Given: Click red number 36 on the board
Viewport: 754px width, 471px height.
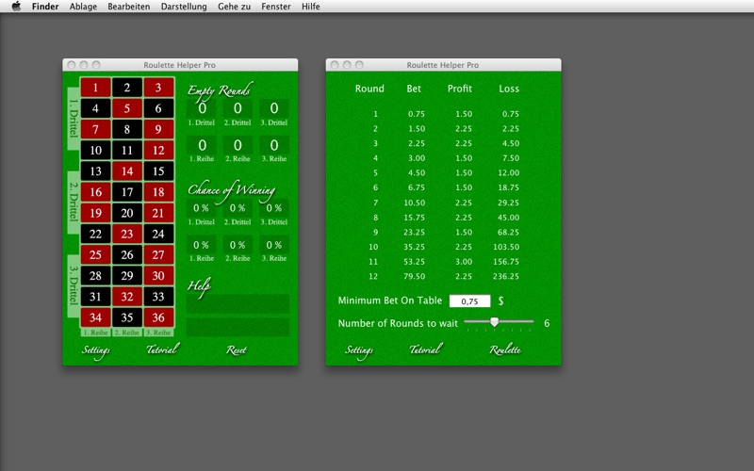Looking at the screenshot, I should 158,317.
